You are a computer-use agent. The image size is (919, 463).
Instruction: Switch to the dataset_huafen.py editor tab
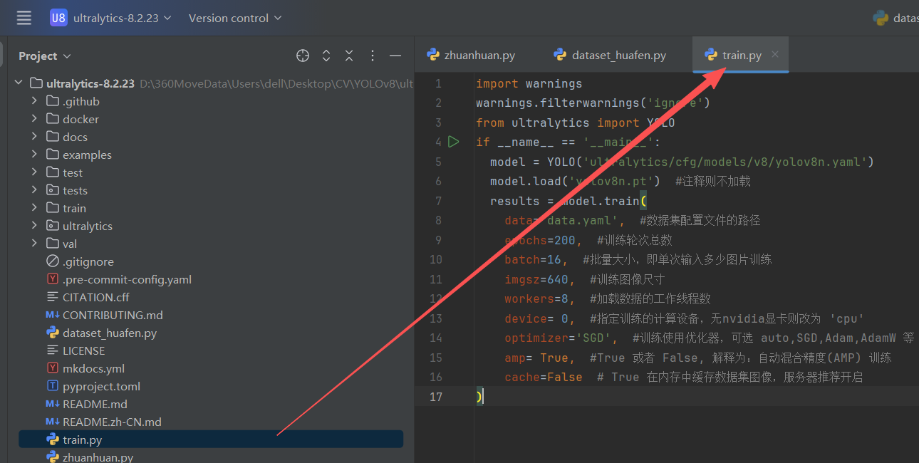610,55
